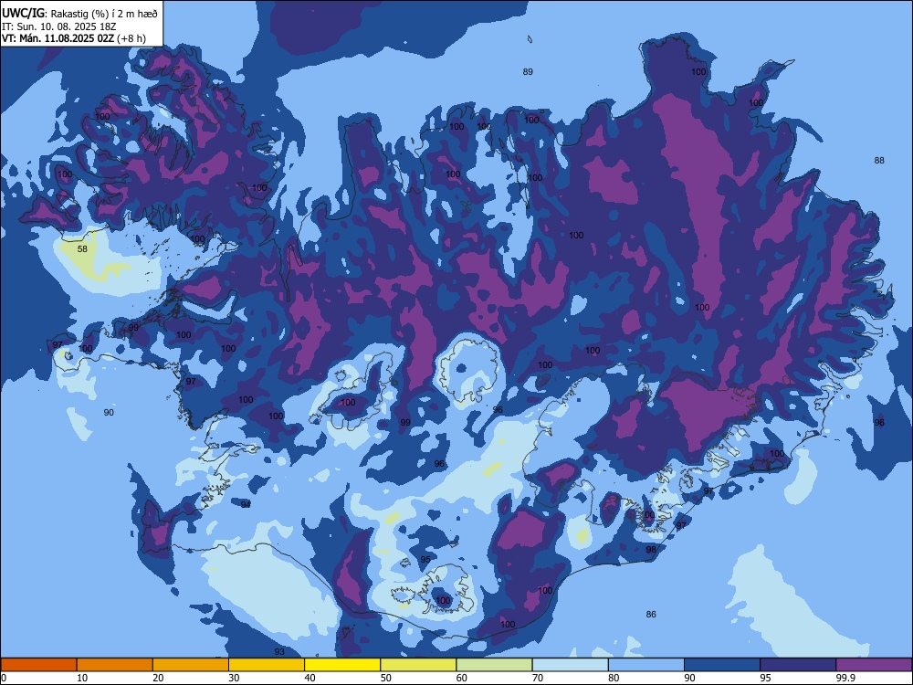Image resolution: width=913 pixels, height=685 pixels.
Task: Select the 86 value over the southeastern sea
Action: point(651,614)
